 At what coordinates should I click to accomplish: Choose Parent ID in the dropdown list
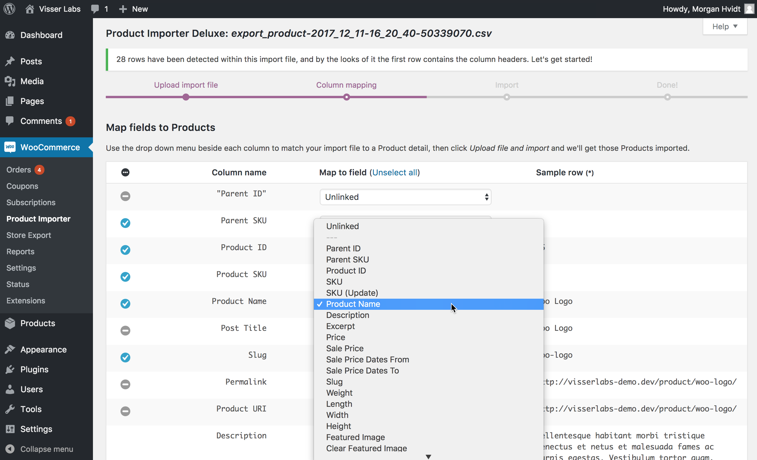click(x=428, y=248)
